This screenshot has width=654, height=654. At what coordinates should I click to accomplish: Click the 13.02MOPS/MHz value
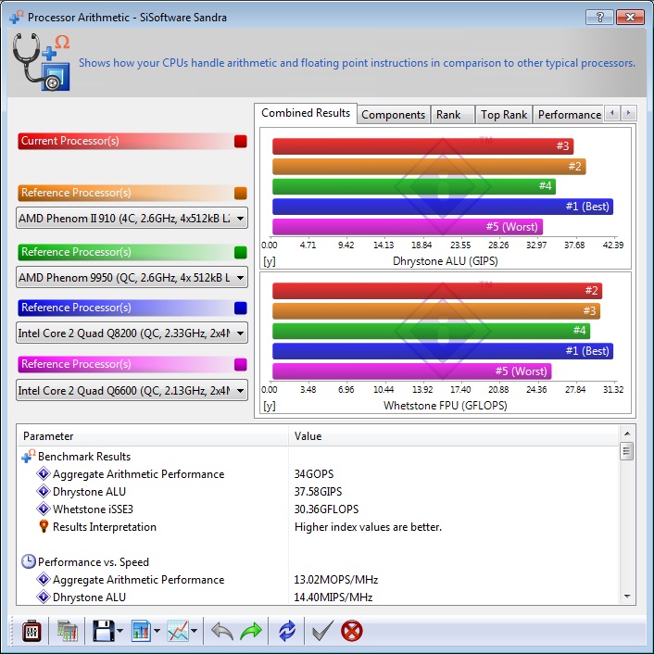(x=335, y=580)
